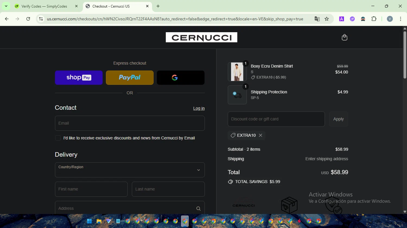Select the highlighted active Chrome taskbar icon
The image size is (407, 228).
[x=185, y=221]
